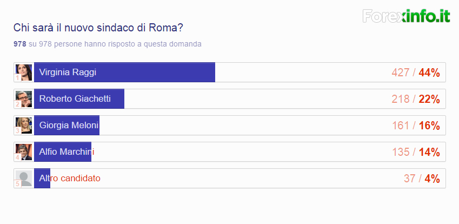Click the 427 / 44% result

(x=415, y=73)
